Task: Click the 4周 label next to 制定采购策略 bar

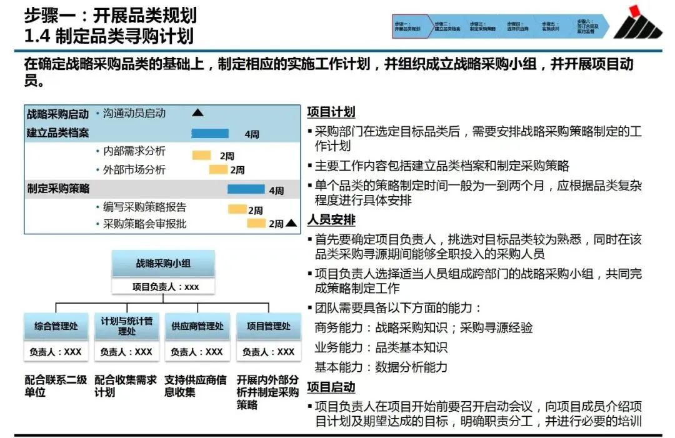Action: [x=276, y=190]
